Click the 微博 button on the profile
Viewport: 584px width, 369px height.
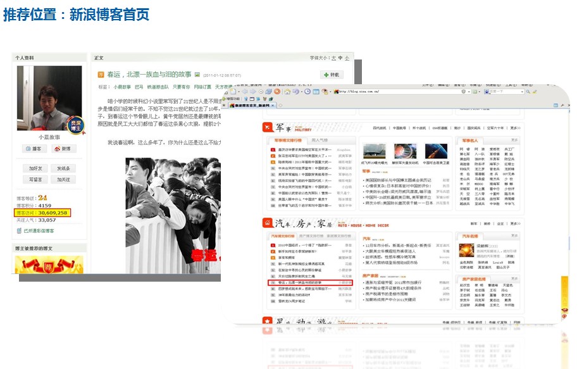tap(63, 149)
